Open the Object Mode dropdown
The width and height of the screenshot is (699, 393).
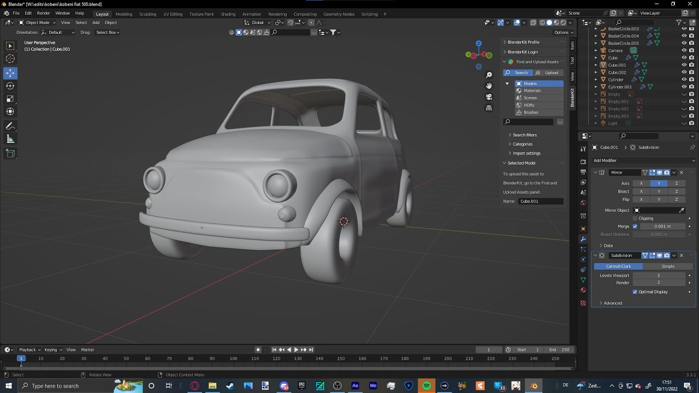(37, 22)
